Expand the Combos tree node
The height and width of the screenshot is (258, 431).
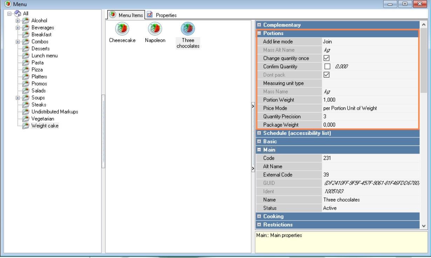pos(18,42)
